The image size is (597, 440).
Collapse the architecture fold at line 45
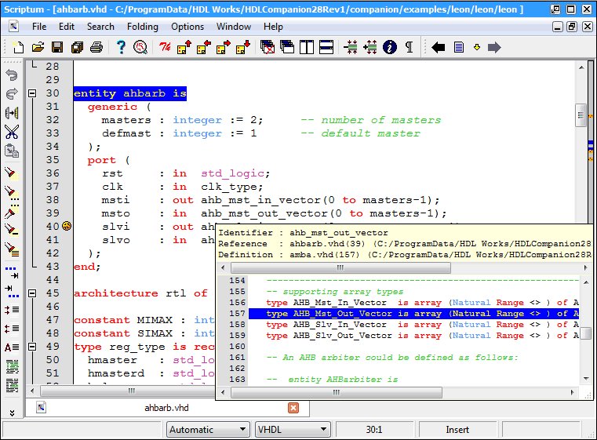[32, 293]
